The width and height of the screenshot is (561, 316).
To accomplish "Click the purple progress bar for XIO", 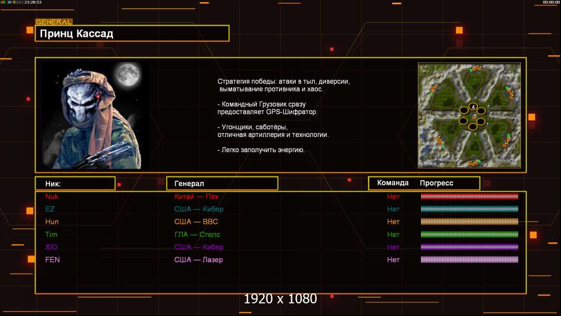I will click(469, 247).
